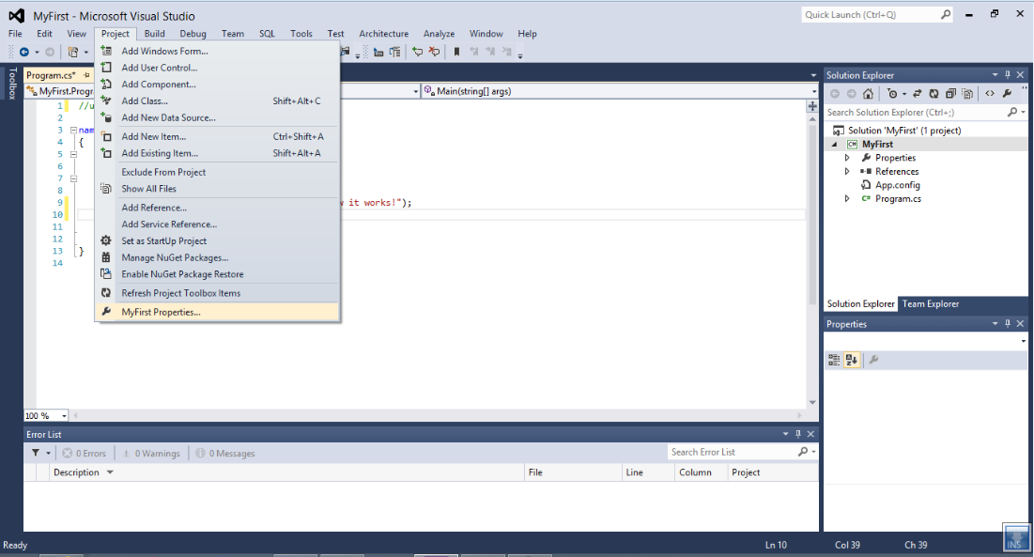This screenshot has height=557, width=1034.
Task: Expand the References node
Action: pos(847,171)
